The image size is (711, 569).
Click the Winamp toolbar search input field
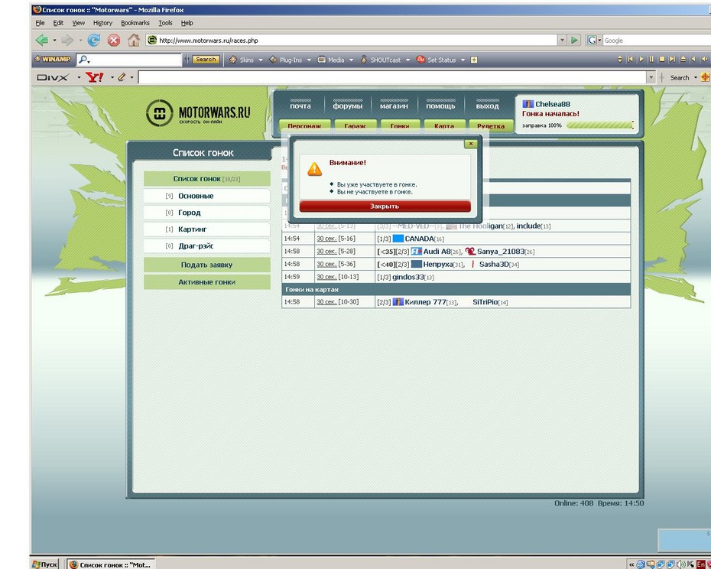(130, 60)
